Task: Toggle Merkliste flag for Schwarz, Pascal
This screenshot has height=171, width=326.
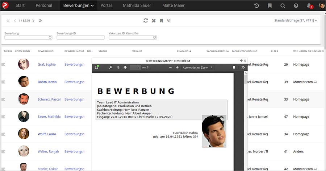Action: [3, 99]
